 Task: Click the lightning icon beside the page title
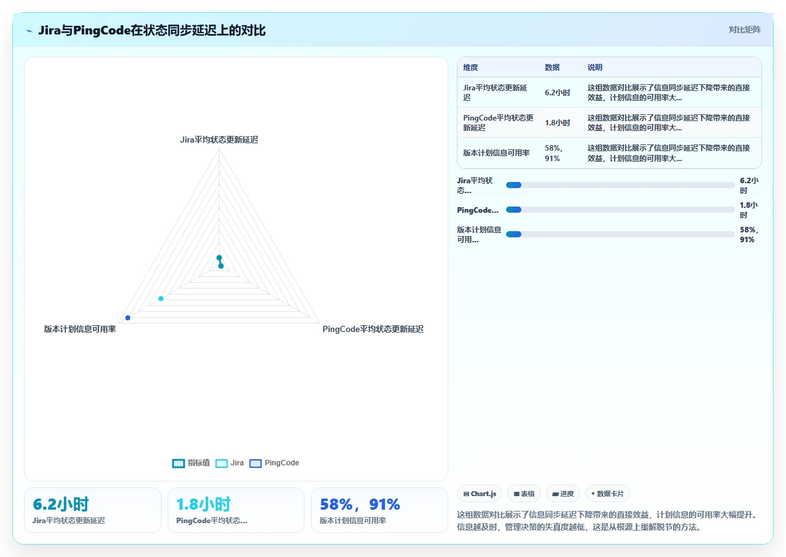click(x=29, y=30)
